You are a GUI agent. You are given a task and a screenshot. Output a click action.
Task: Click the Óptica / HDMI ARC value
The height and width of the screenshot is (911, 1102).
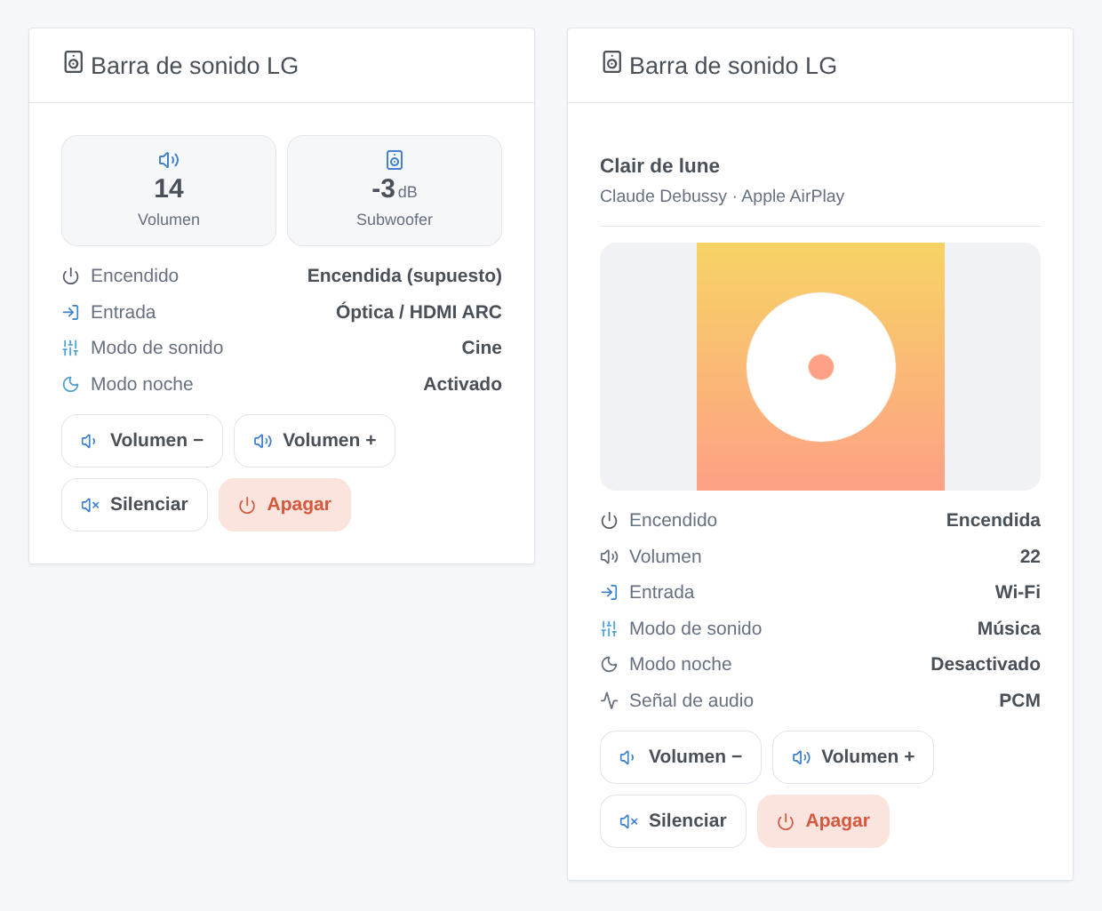pyautogui.click(x=419, y=312)
